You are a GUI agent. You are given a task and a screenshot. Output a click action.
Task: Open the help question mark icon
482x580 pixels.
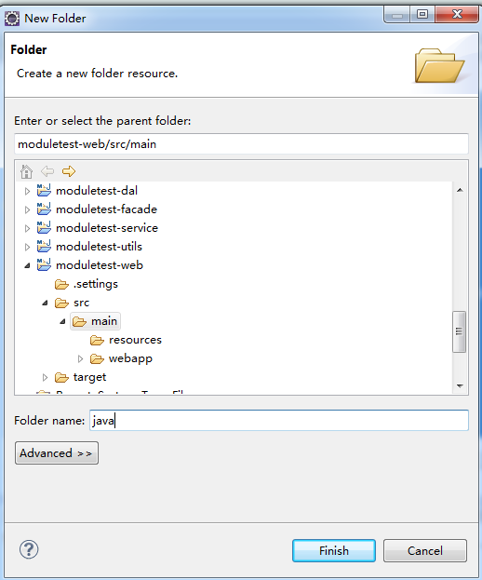coord(29,549)
